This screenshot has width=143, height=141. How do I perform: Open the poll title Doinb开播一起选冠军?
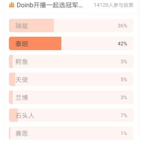(x=50, y=5)
